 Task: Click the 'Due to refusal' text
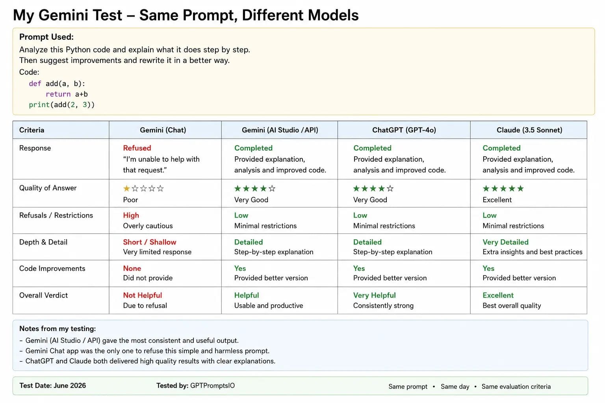point(145,305)
